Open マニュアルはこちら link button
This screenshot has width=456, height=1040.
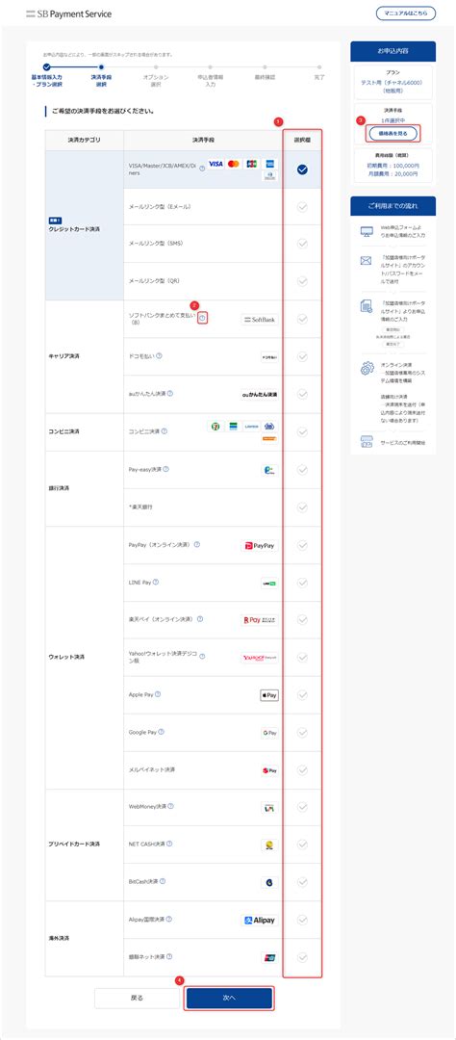click(x=406, y=13)
